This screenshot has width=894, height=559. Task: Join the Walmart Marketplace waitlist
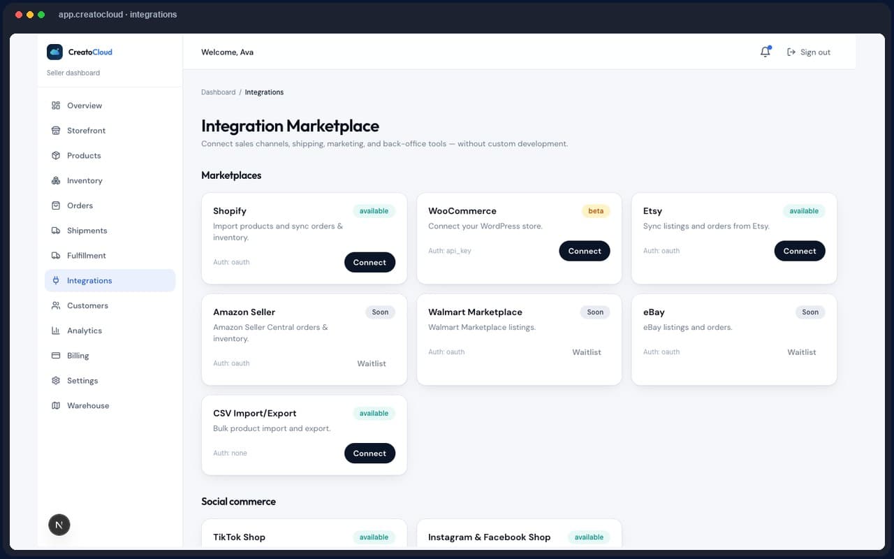(587, 352)
